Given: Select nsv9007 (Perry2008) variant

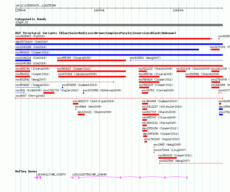Looking at the screenshot, I should [30, 96].
